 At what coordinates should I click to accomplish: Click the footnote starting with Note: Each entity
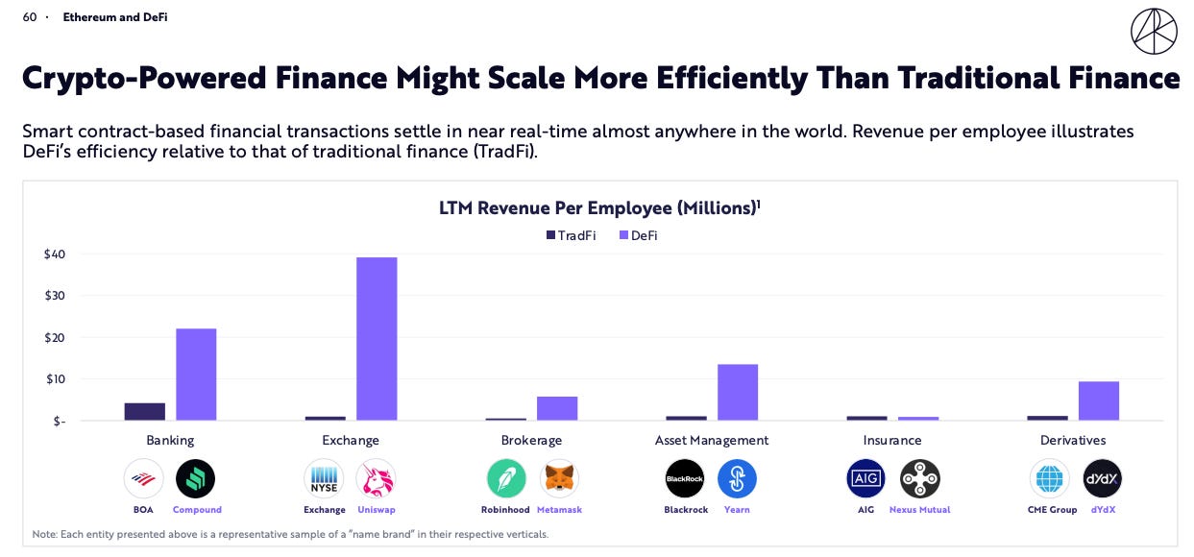point(290,534)
